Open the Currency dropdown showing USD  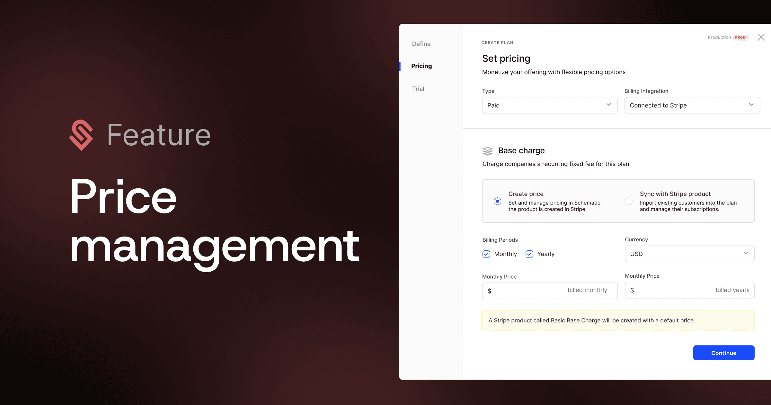coord(689,254)
